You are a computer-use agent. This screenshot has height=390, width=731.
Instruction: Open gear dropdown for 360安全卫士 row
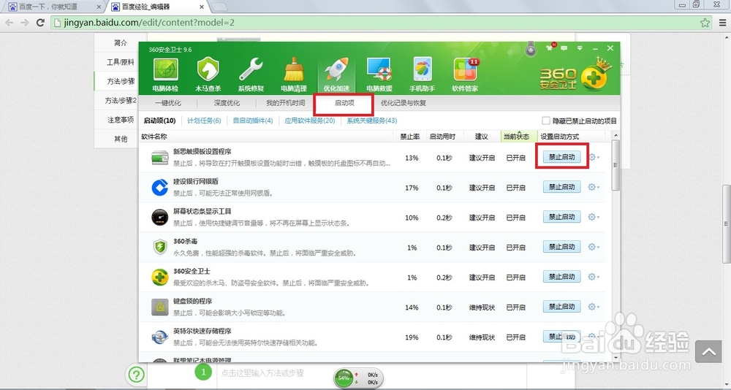pos(594,277)
